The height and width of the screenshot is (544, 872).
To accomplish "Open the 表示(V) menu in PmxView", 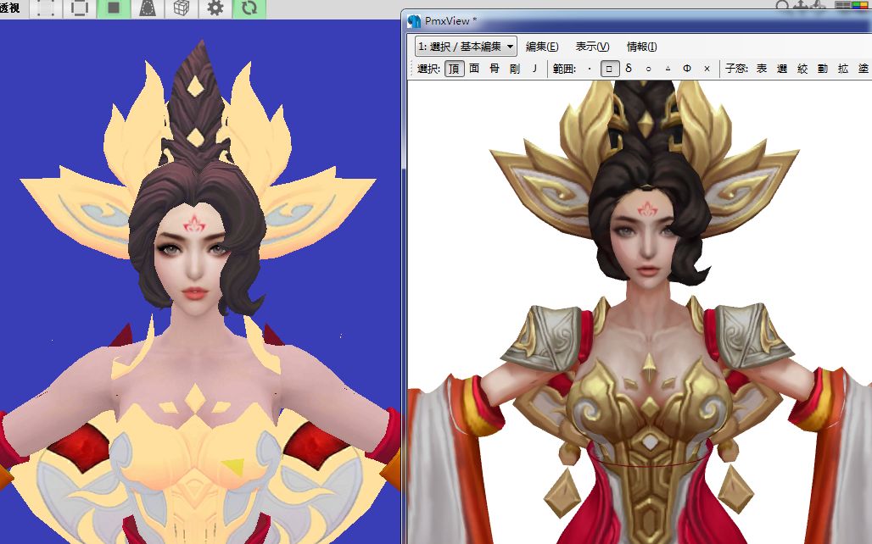I will [x=592, y=47].
